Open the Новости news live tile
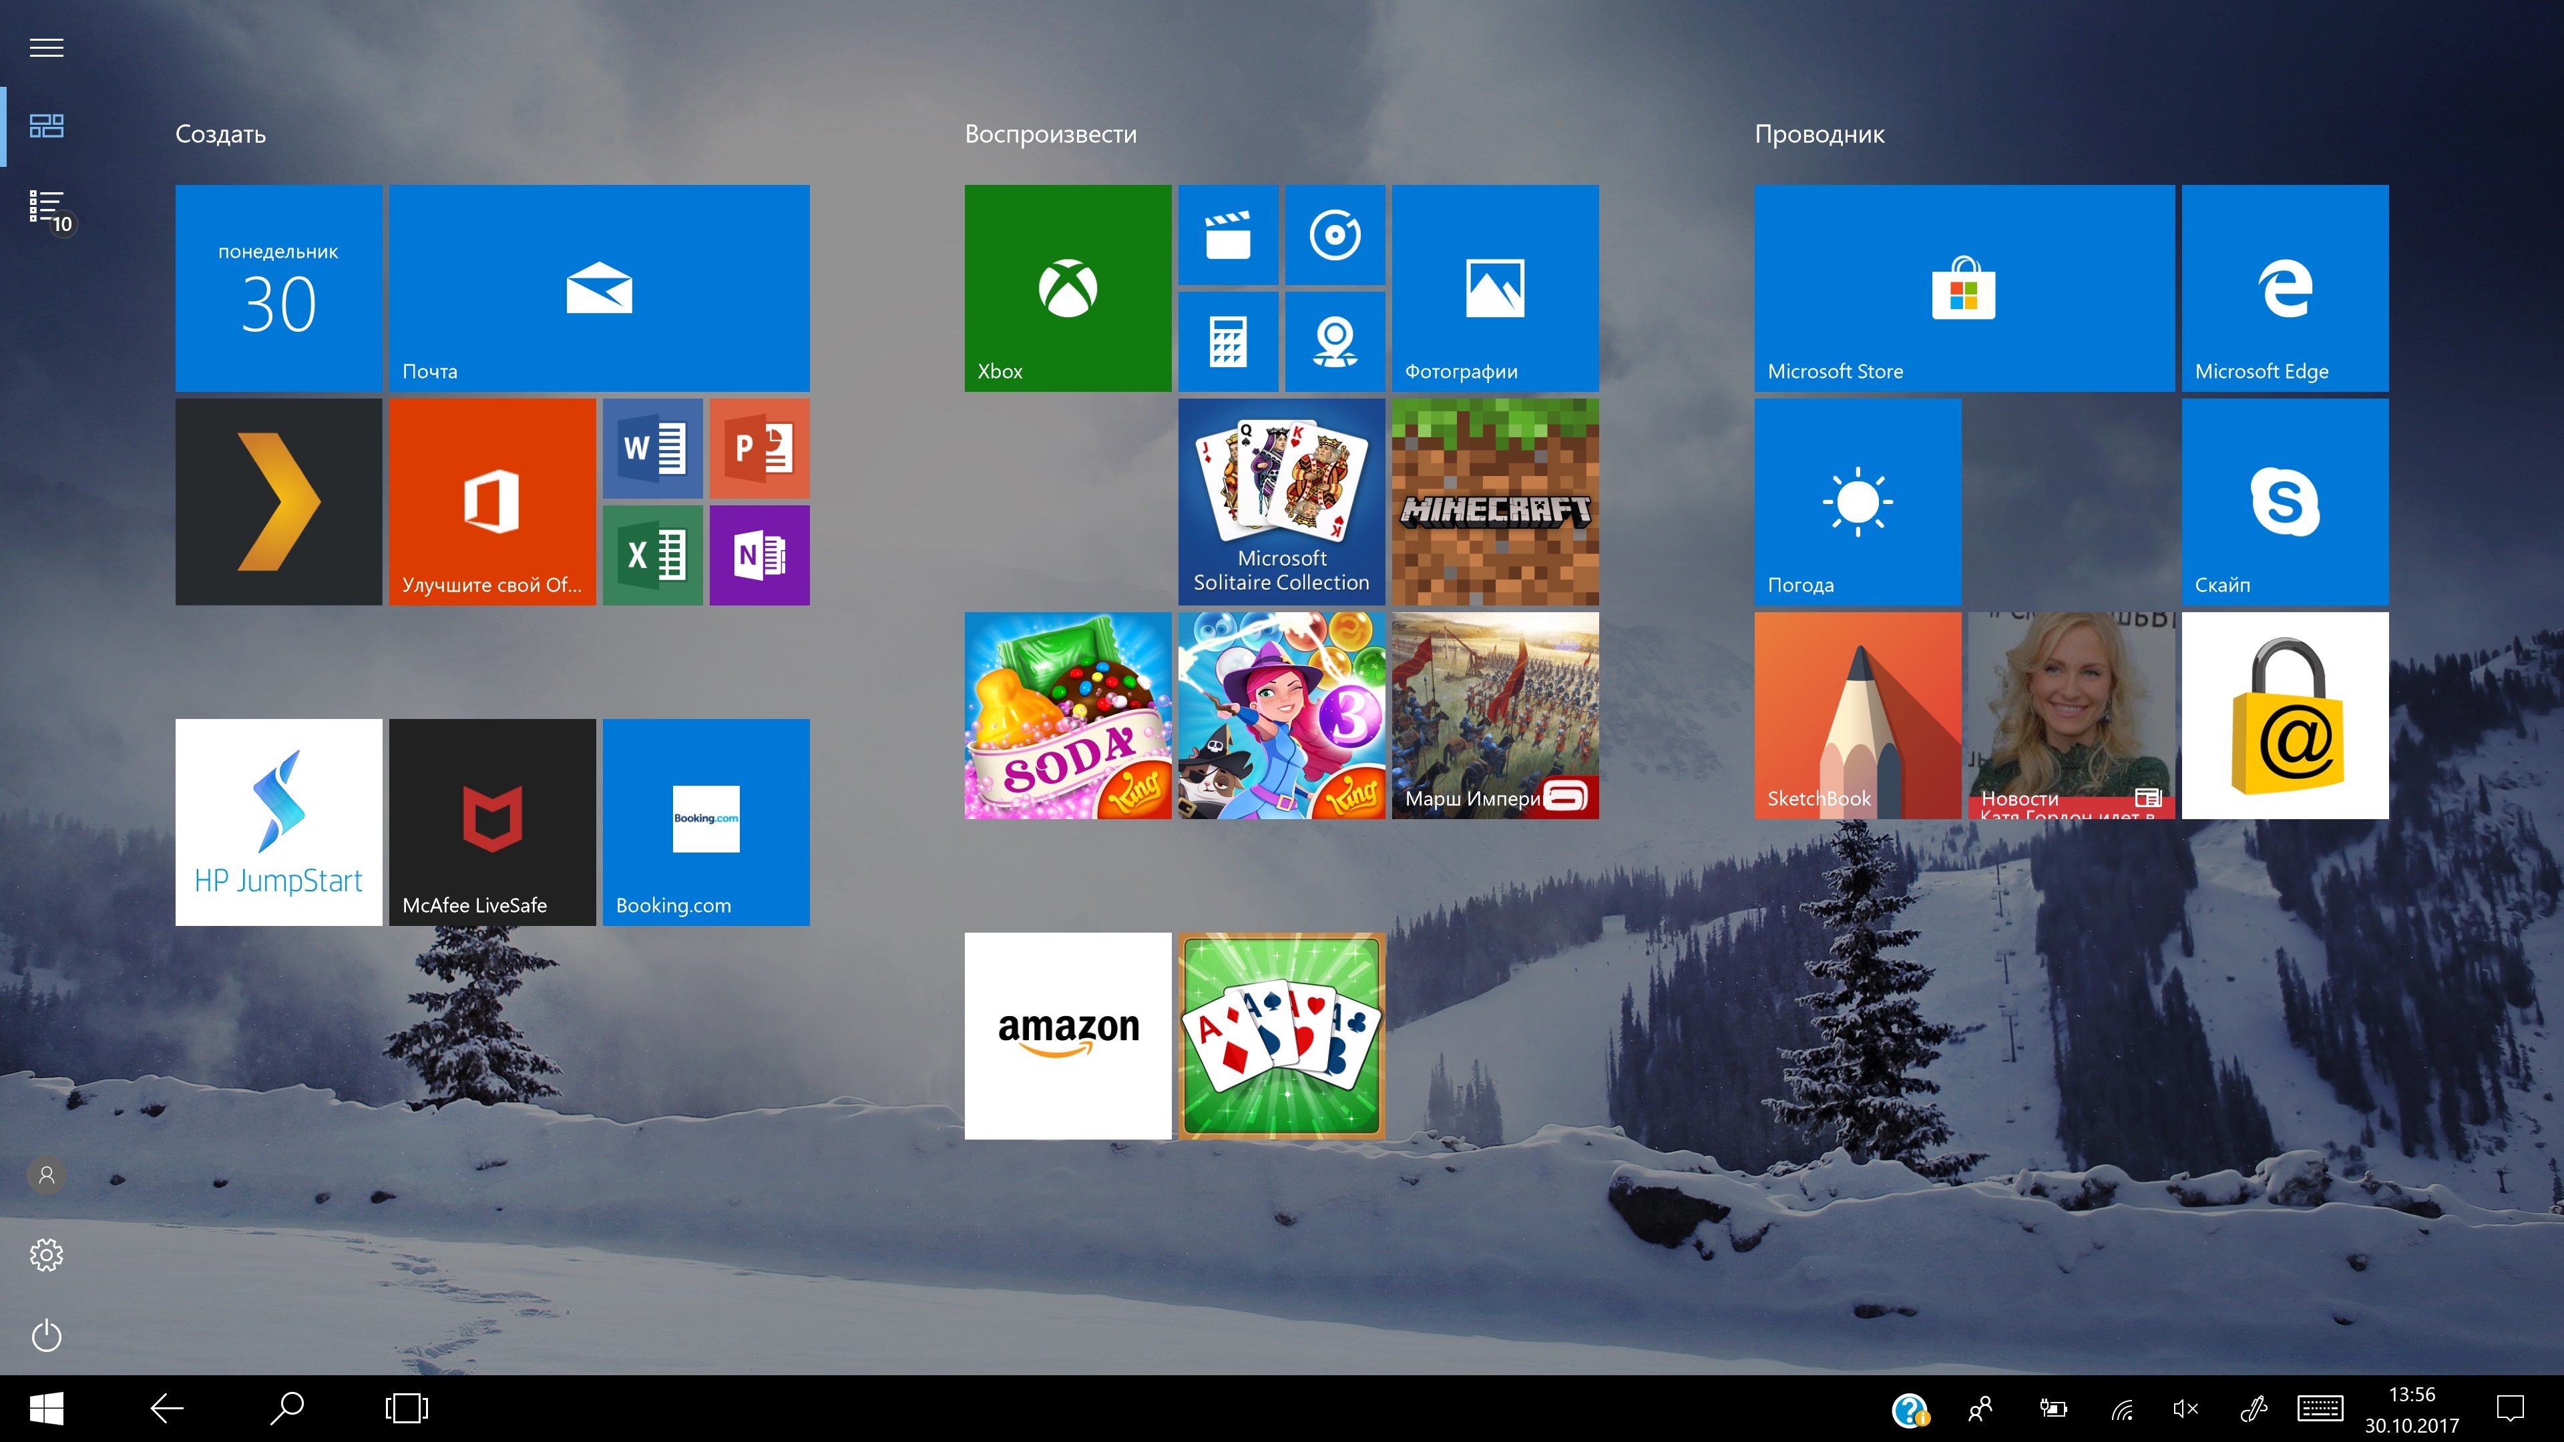Viewport: 2564px width, 1442px height. [x=2071, y=716]
